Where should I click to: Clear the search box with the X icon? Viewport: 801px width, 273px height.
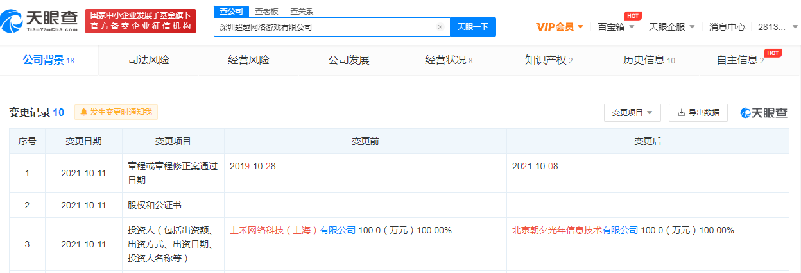pos(440,27)
